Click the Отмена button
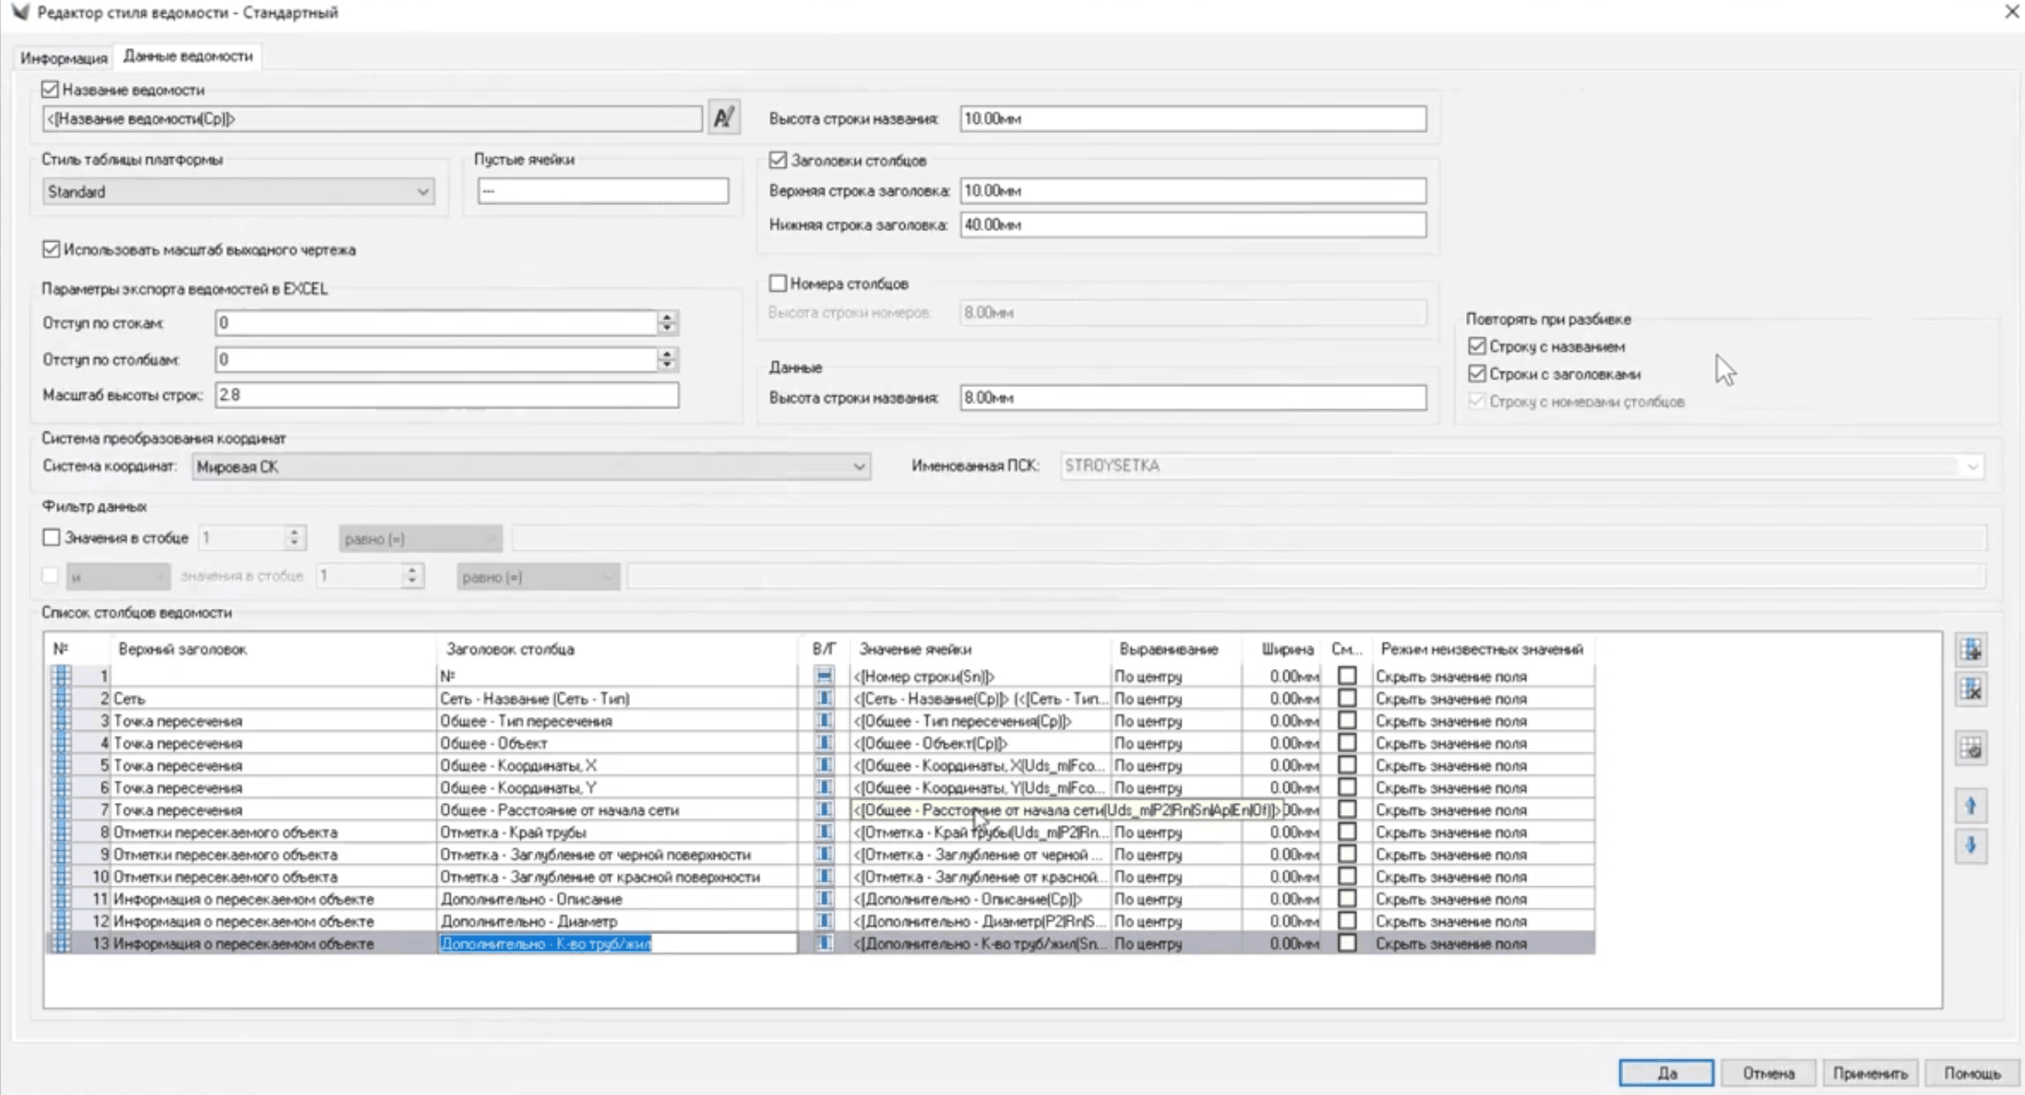This screenshot has height=1095, width=2025. 1767,1073
